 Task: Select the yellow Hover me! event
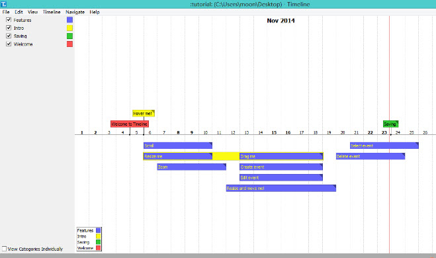coord(144,113)
